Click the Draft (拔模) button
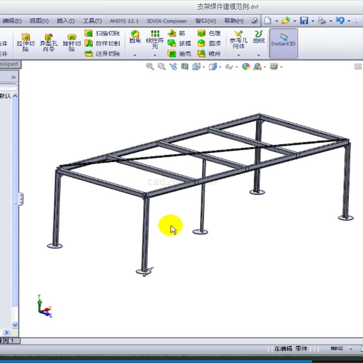The height and width of the screenshot is (363, 363). (179, 43)
